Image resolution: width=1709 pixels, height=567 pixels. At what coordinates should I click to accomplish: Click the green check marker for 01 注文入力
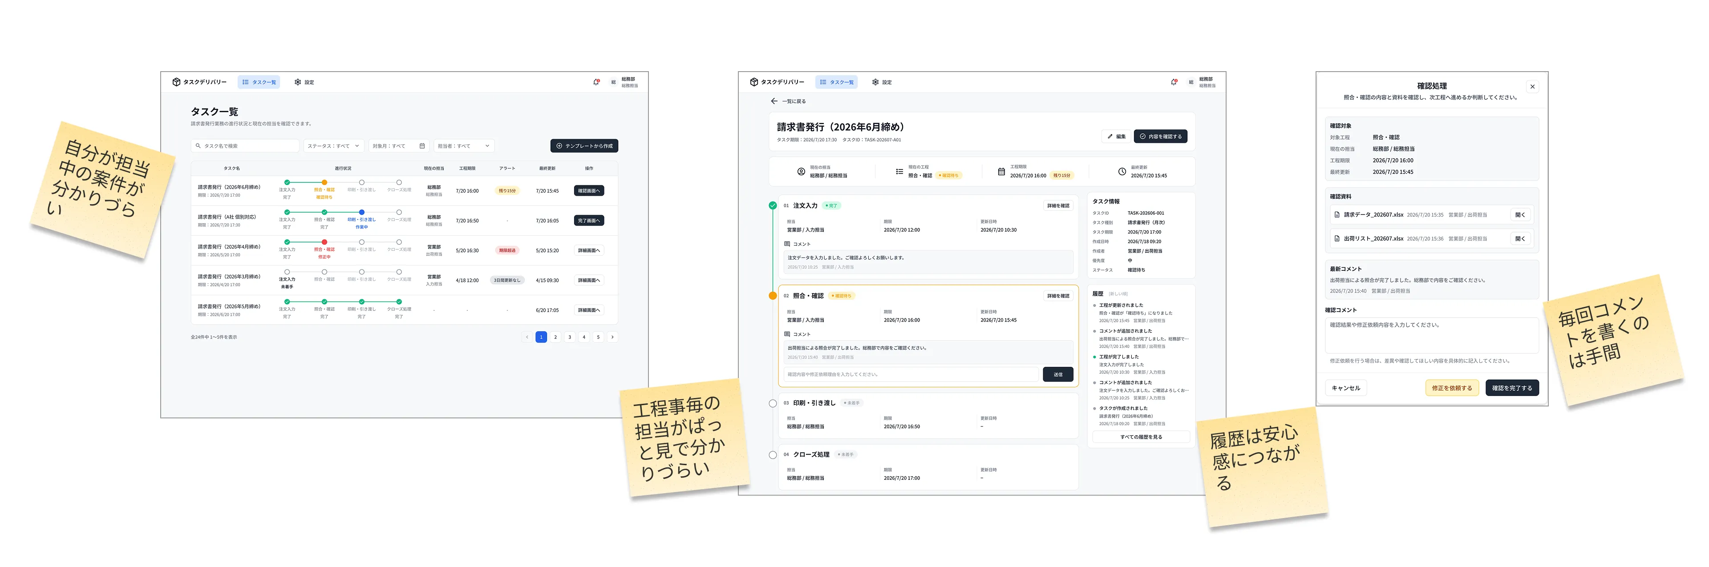(x=772, y=205)
